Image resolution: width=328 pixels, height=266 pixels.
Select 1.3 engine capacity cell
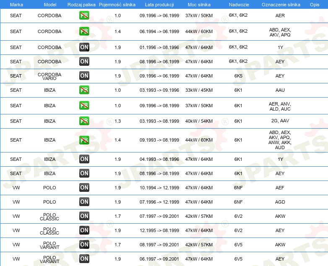[118, 121]
